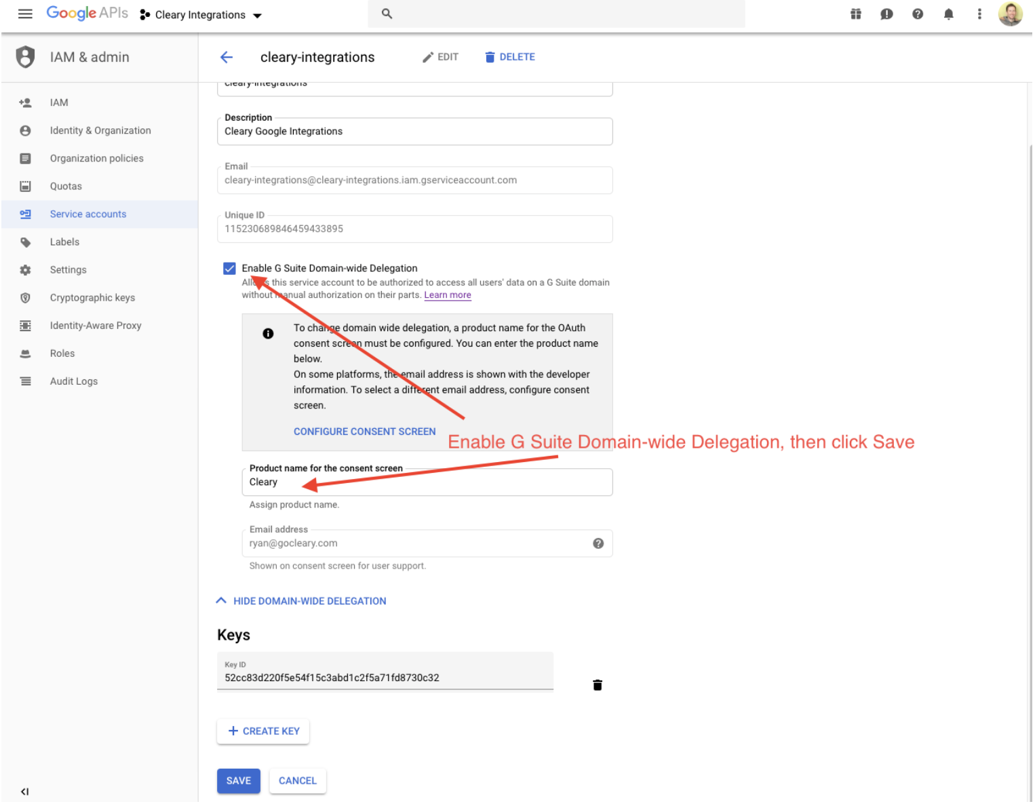Click CONFIGURE CONSENT SCREEN link
The height and width of the screenshot is (806, 1035).
(x=364, y=431)
